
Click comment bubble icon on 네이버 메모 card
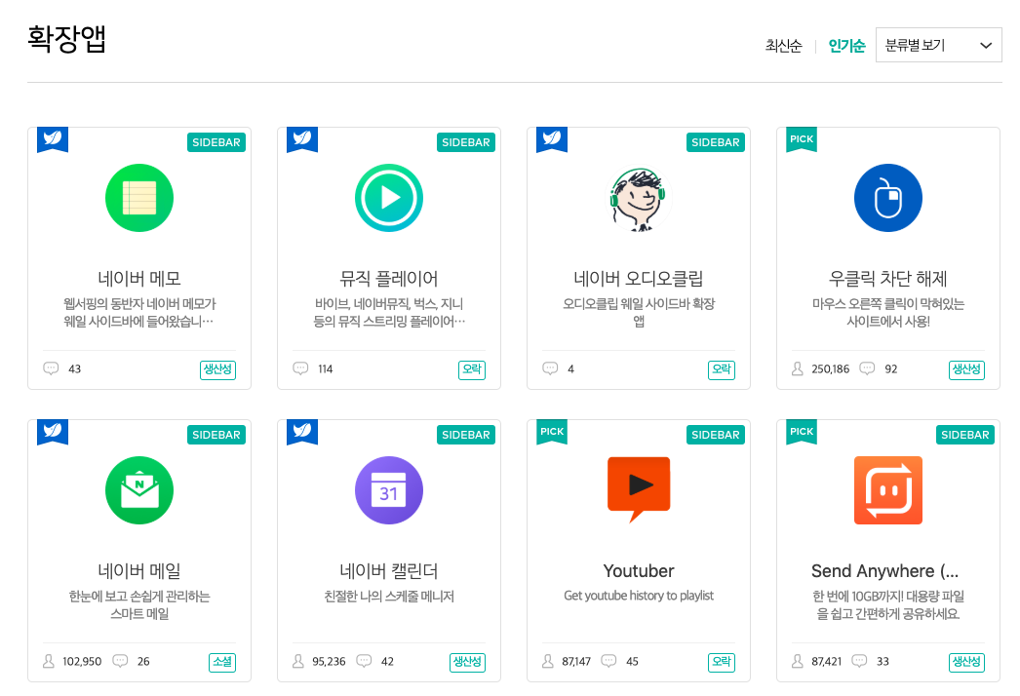click(51, 368)
